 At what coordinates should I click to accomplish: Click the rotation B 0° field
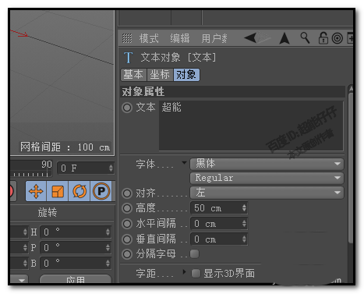(x=76, y=263)
